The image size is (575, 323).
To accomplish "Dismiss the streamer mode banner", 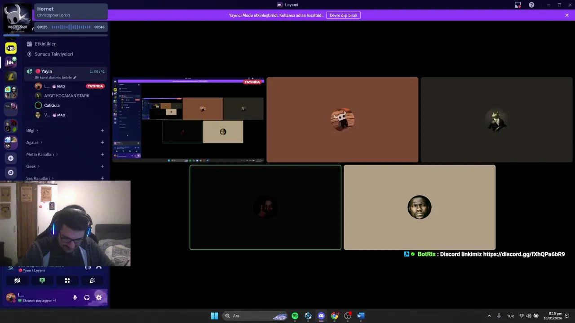I will coord(567,15).
